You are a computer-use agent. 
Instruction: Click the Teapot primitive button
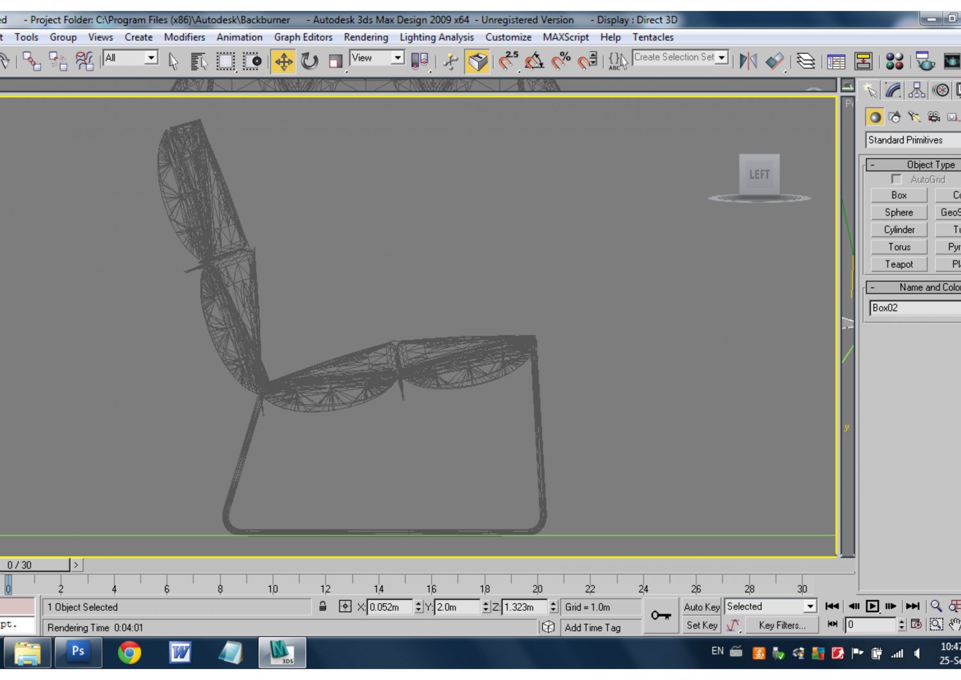[x=898, y=264]
